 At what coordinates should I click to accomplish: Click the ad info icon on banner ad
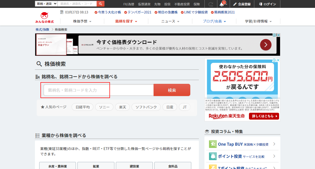pyautogui.click(x=274, y=35)
